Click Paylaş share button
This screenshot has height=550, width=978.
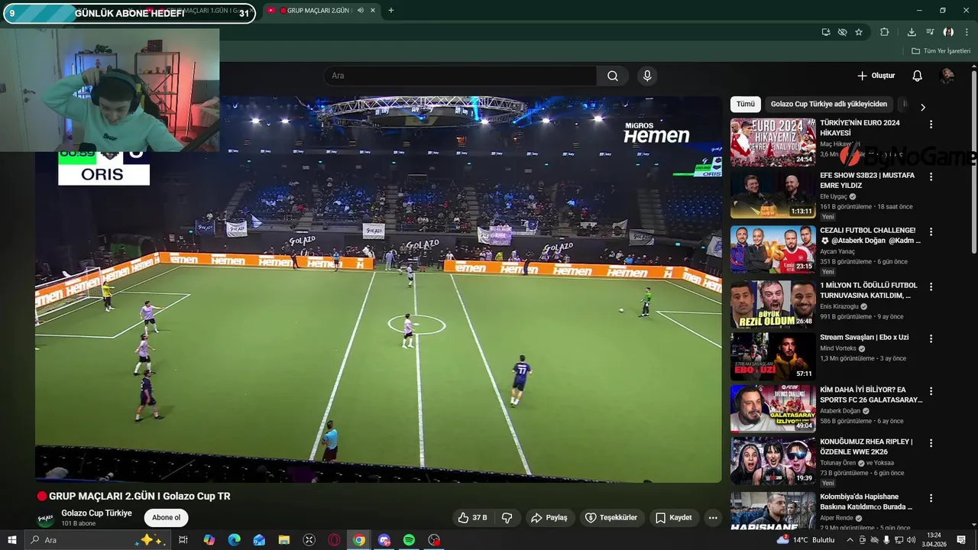[549, 518]
